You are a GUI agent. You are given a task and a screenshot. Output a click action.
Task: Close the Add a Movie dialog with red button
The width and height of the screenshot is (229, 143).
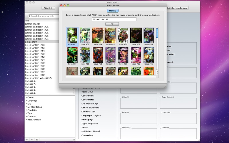61,5
